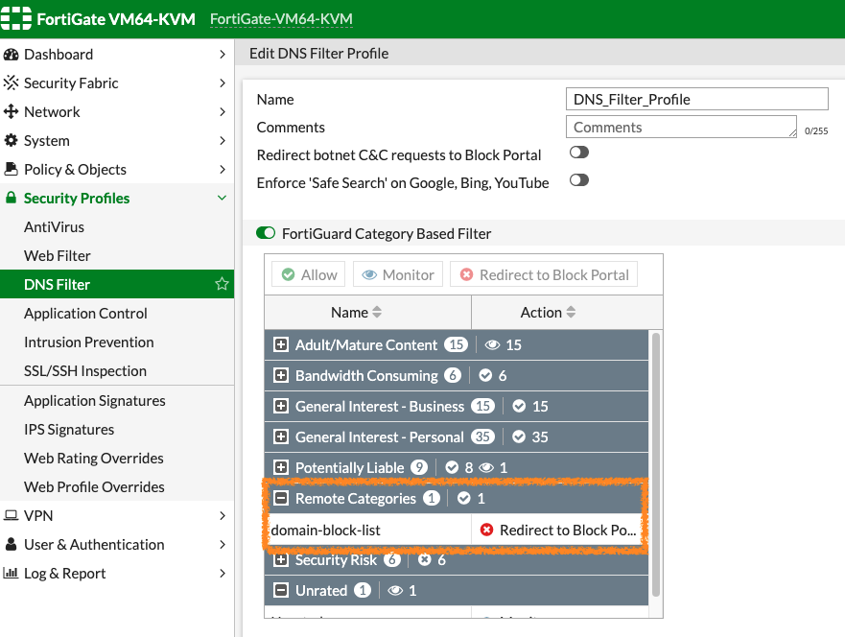Expand VPN menu chevron
Image resolution: width=845 pixels, height=637 pixels.
(x=223, y=516)
